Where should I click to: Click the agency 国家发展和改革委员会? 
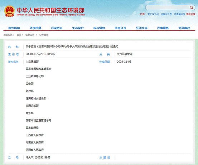(x=39, y=69)
